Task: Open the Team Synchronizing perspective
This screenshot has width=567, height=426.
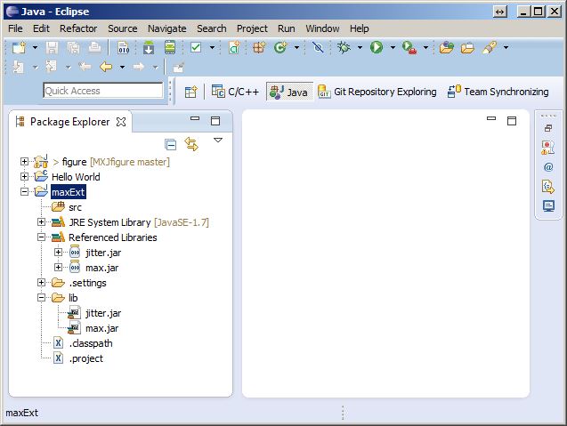Action: [x=497, y=91]
